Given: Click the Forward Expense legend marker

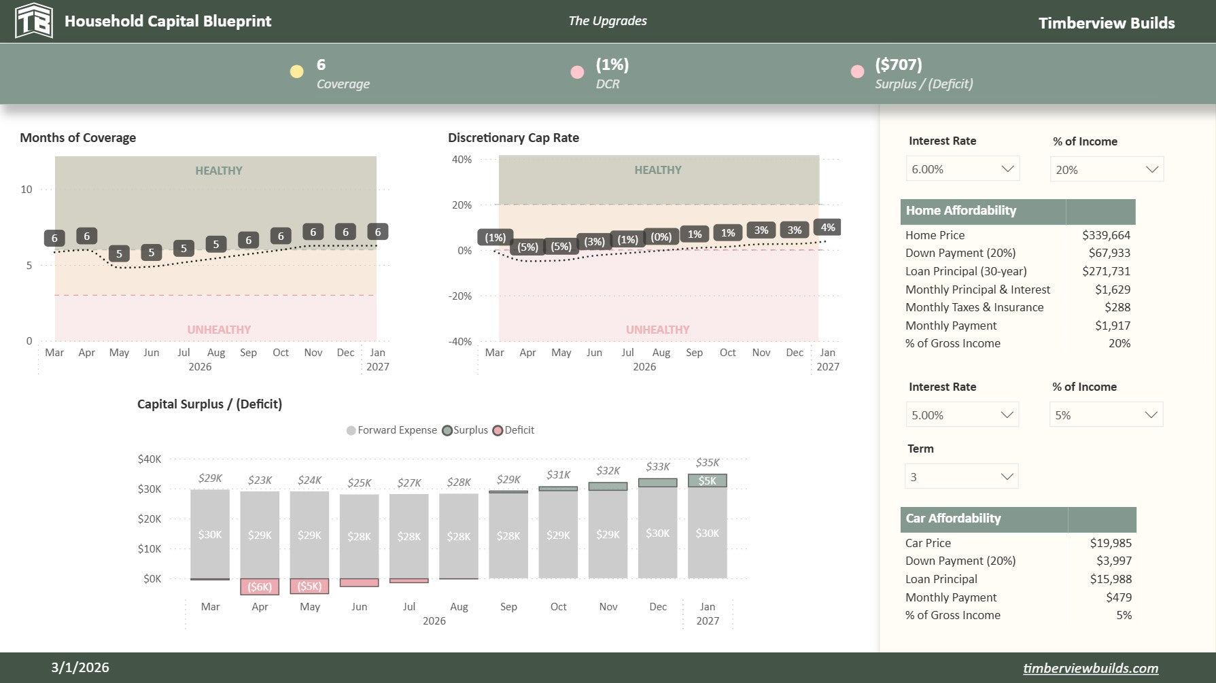Looking at the screenshot, I should [x=351, y=430].
